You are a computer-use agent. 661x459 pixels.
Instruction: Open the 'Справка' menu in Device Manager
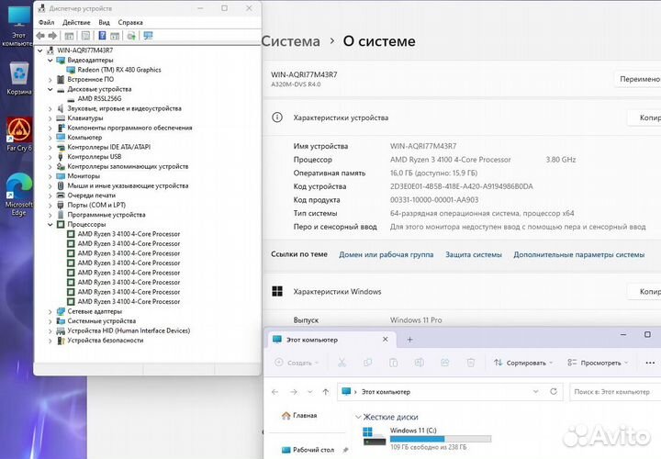point(130,22)
